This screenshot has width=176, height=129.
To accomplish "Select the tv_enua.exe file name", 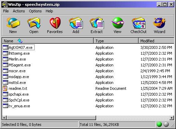I will point(19,106).
